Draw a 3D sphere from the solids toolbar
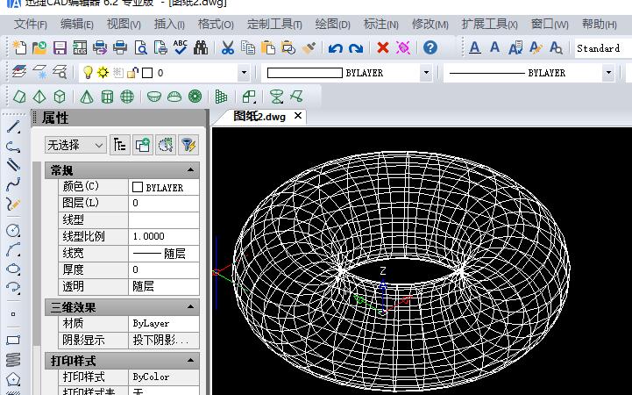632x395 pixels. (127, 97)
